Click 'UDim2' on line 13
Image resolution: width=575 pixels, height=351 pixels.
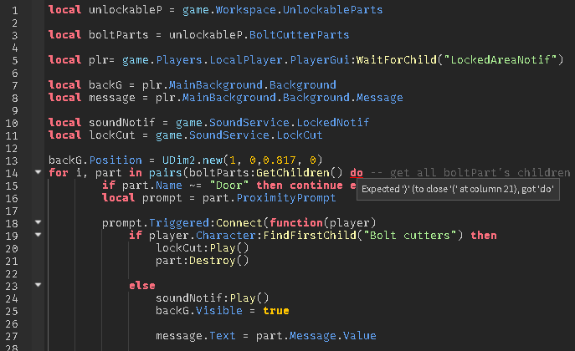[x=179, y=160]
